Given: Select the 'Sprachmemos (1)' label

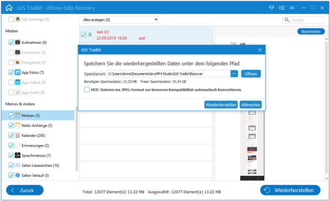Looking at the screenshot, I should coord(36,155).
